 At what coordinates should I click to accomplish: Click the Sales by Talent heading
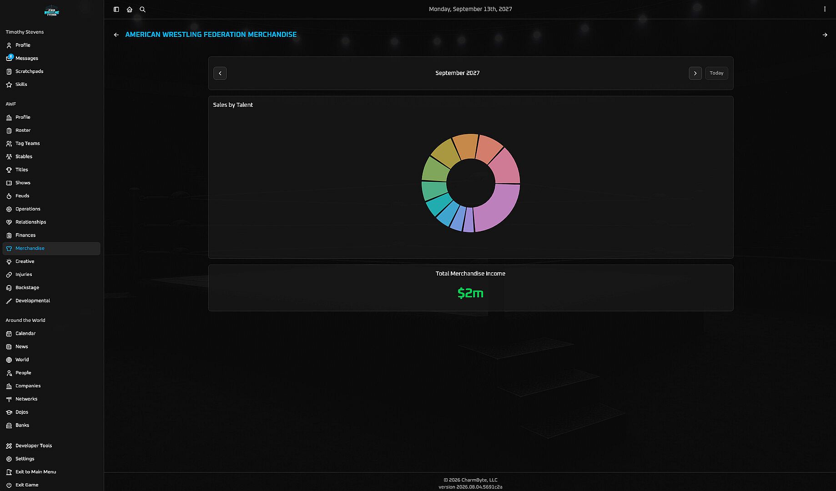point(233,105)
